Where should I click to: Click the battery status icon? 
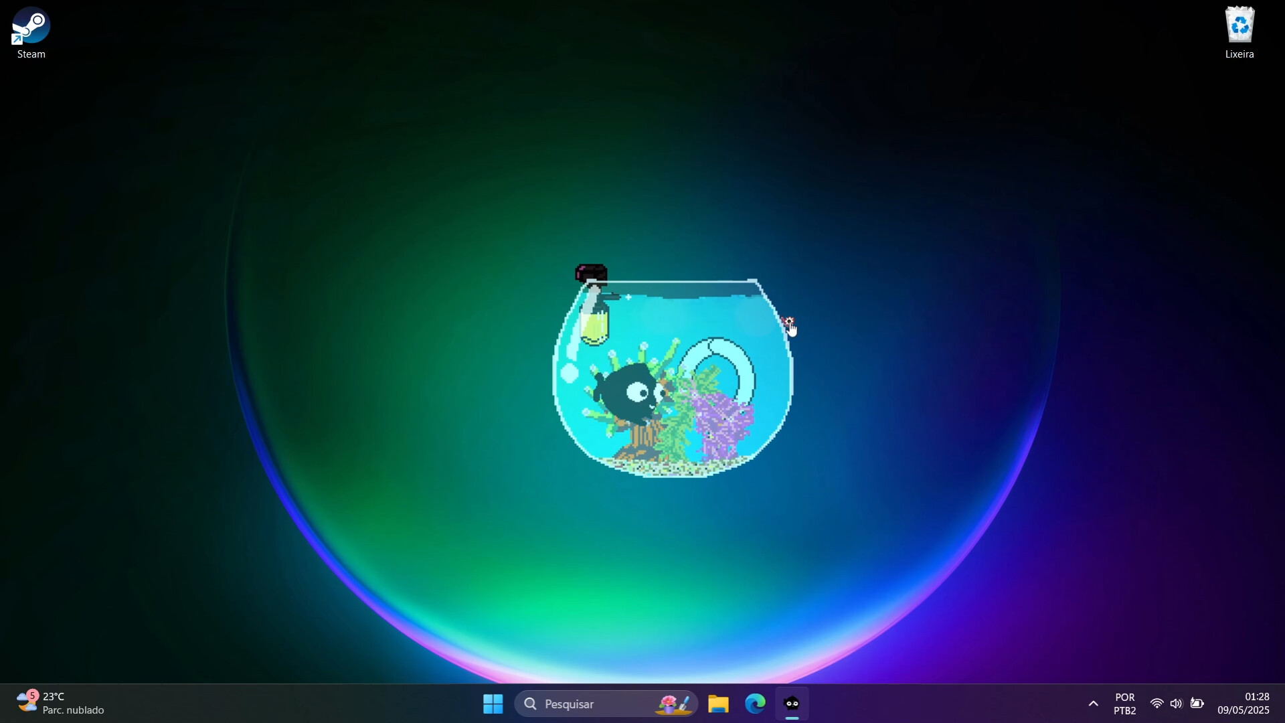(x=1198, y=704)
